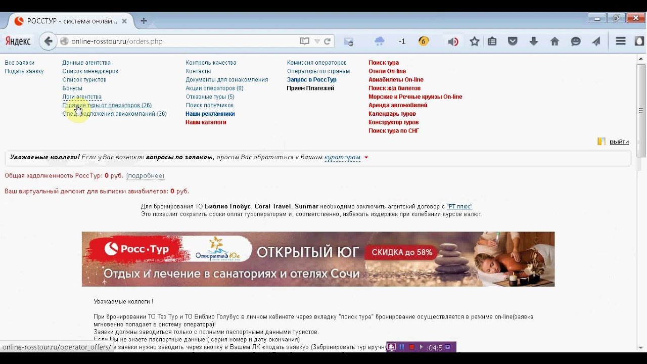Open Авиабилеты On-line link
This screenshot has height=364, width=647.
coord(396,80)
